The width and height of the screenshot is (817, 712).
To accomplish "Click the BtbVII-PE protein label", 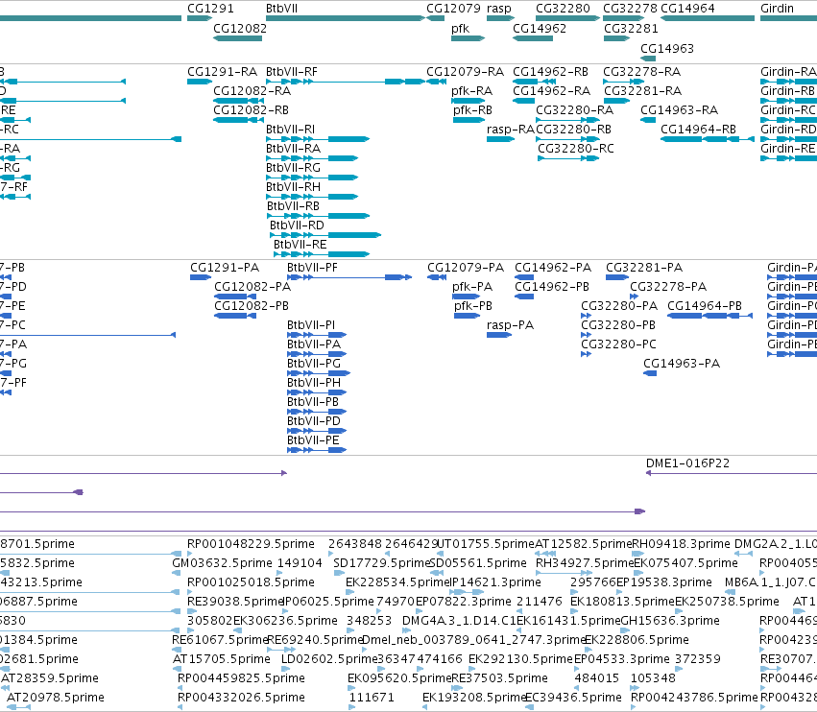I will [x=313, y=440].
